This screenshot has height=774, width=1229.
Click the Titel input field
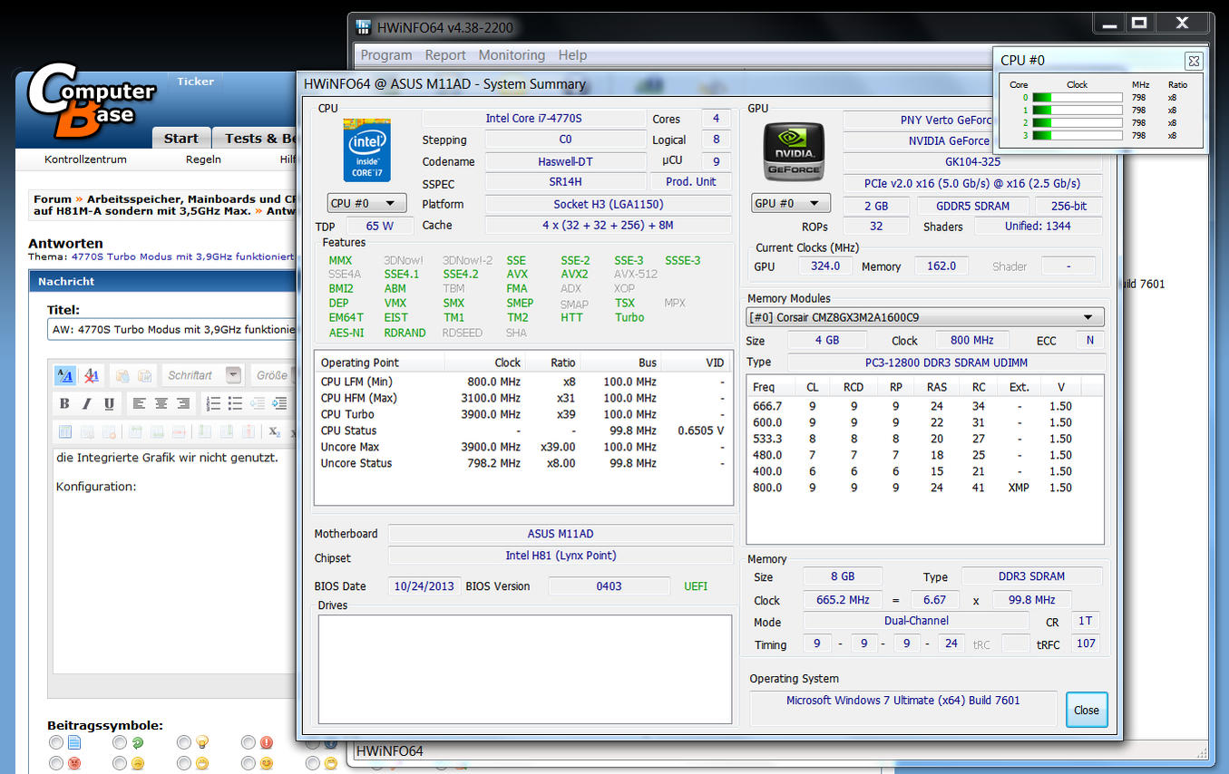(x=172, y=330)
